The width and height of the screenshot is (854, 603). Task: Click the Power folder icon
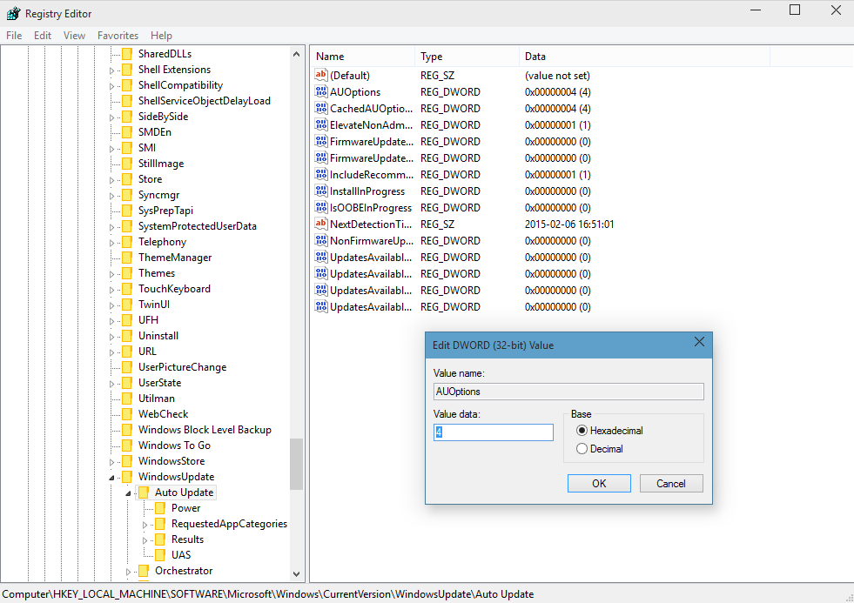click(160, 508)
